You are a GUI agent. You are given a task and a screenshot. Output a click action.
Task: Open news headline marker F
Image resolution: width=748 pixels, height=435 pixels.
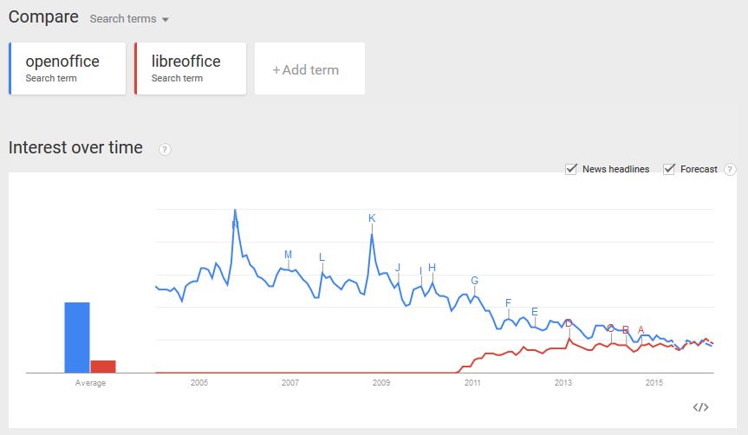click(x=508, y=303)
